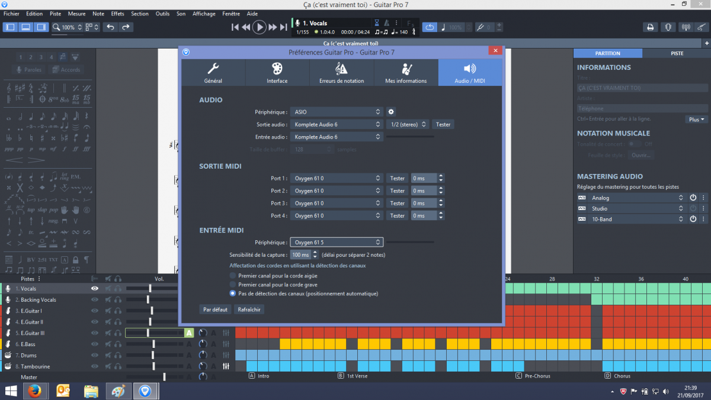Image resolution: width=711 pixels, height=400 pixels.
Task: Switch to the Général preferences tab
Action: (213, 73)
